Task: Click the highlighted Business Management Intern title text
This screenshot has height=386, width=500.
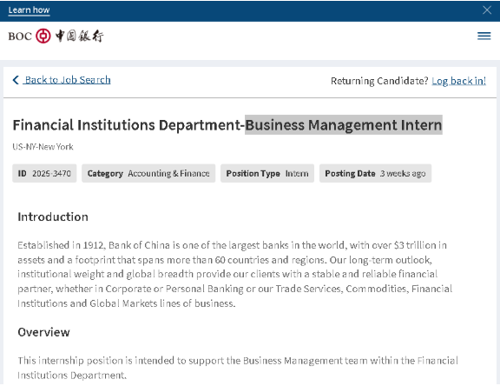Action: pos(344,125)
